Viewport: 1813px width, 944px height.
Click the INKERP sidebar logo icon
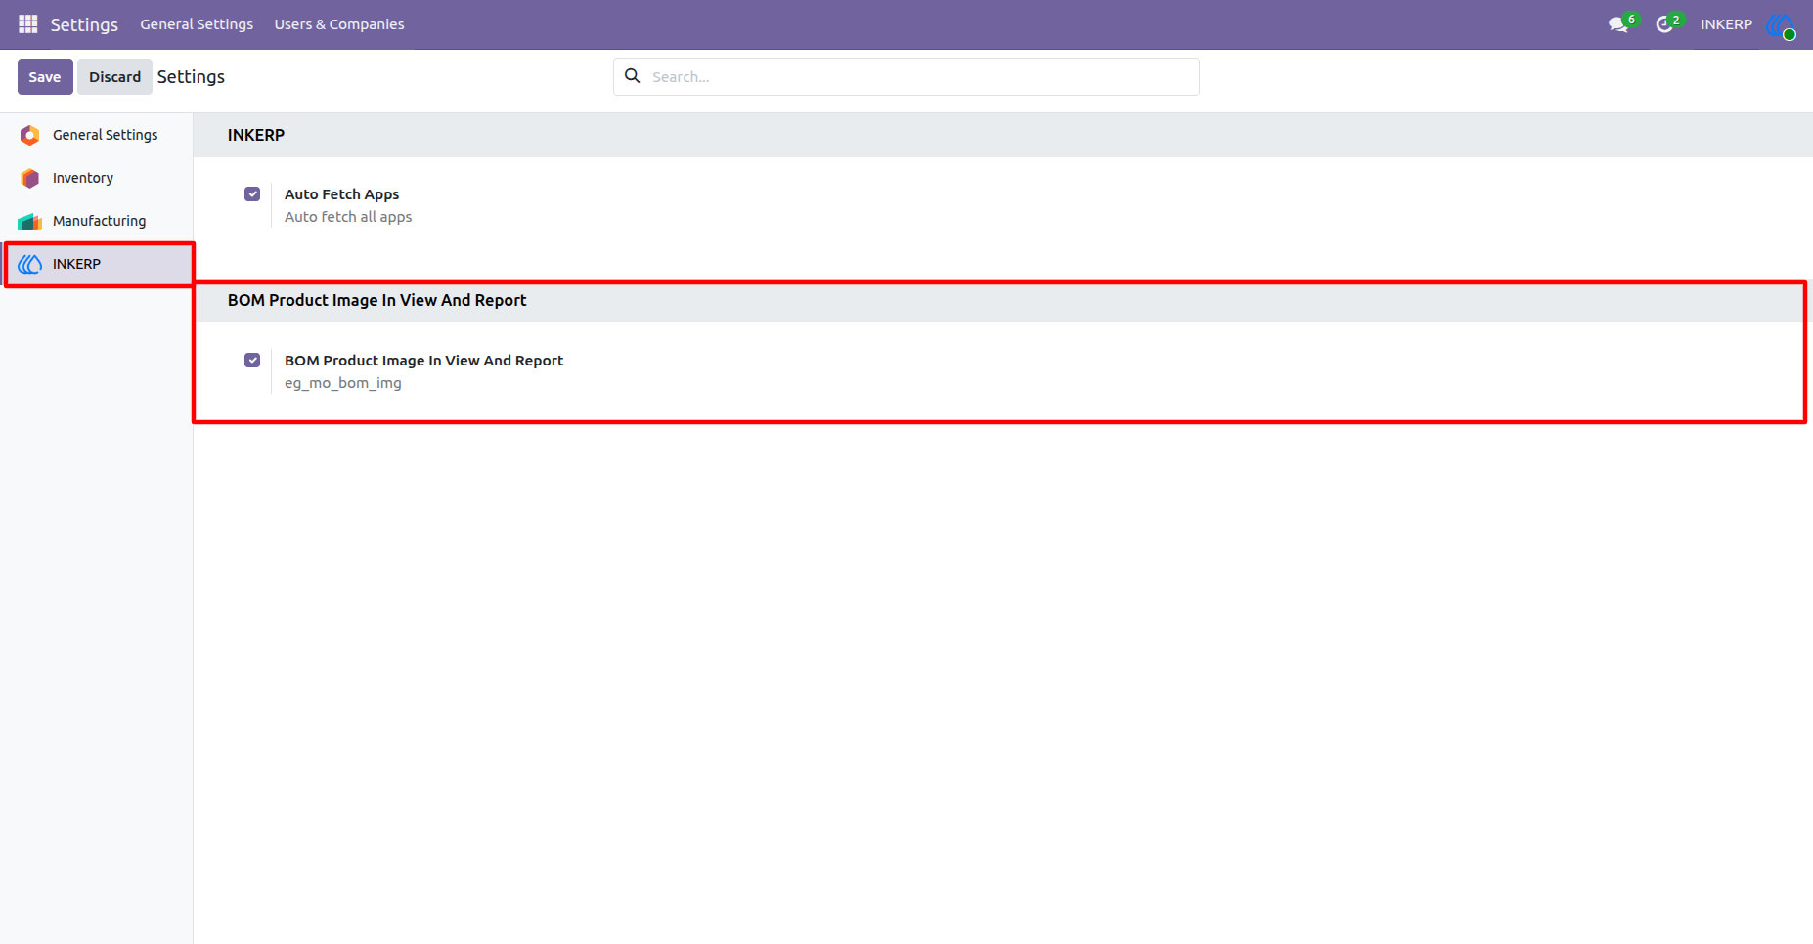[30, 264]
